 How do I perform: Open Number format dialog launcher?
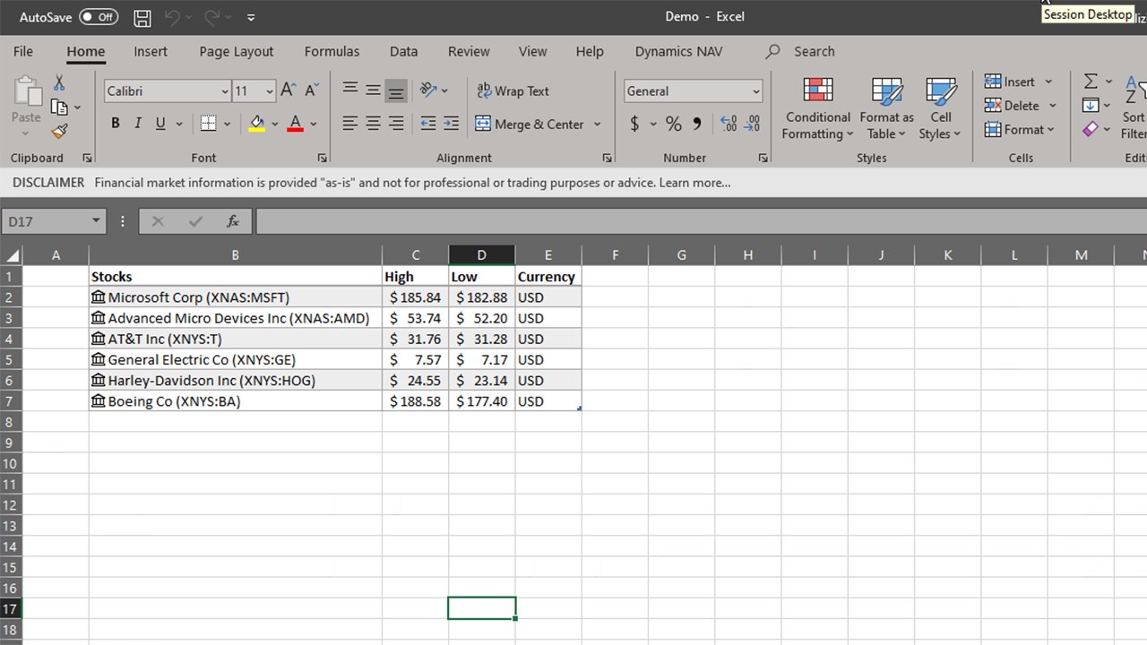coord(763,158)
